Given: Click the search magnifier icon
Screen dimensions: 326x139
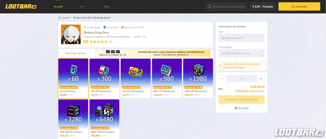Looking at the screenshot, I should [x=209, y=7].
